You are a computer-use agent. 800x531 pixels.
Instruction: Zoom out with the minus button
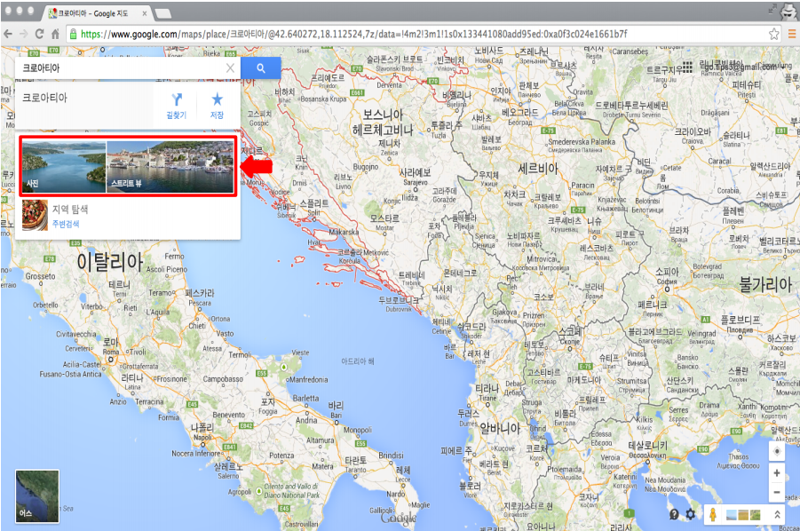tap(777, 492)
